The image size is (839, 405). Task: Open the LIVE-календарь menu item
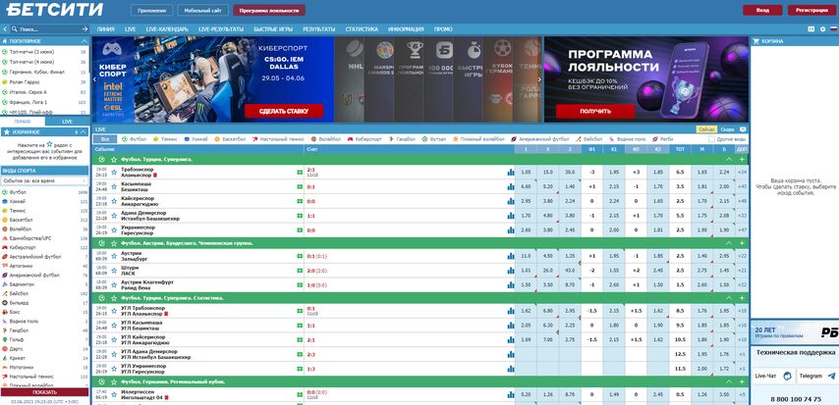click(166, 29)
